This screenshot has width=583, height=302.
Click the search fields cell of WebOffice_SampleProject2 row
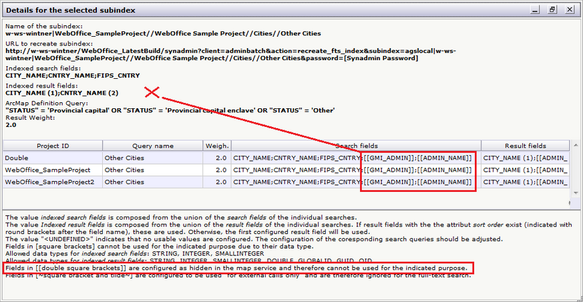(x=356, y=182)
